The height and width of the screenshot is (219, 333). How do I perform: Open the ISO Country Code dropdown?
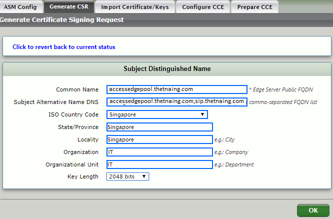click(157, 114)
